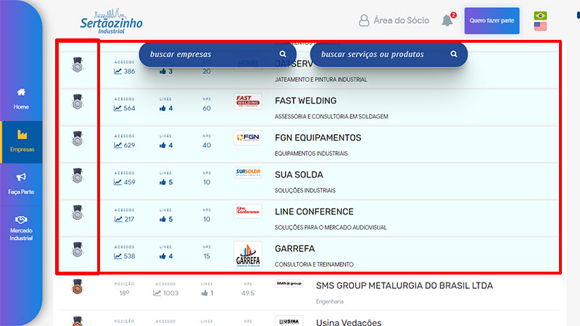Click the medal badge in FAST WELDING row
The image size is (580, 326).
pos(78,101)
